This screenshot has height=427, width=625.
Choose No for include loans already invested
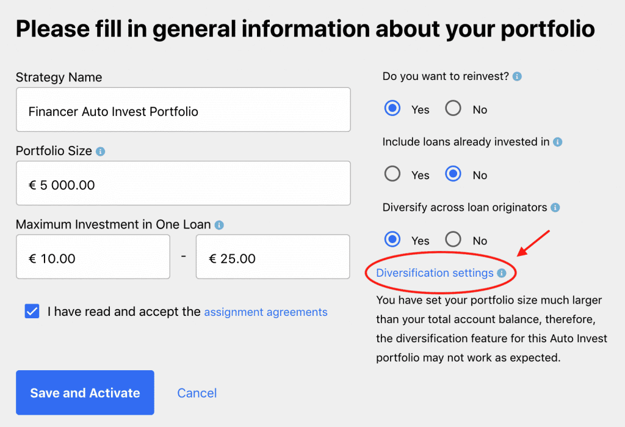pyautogui.click(x=453, y=175)
